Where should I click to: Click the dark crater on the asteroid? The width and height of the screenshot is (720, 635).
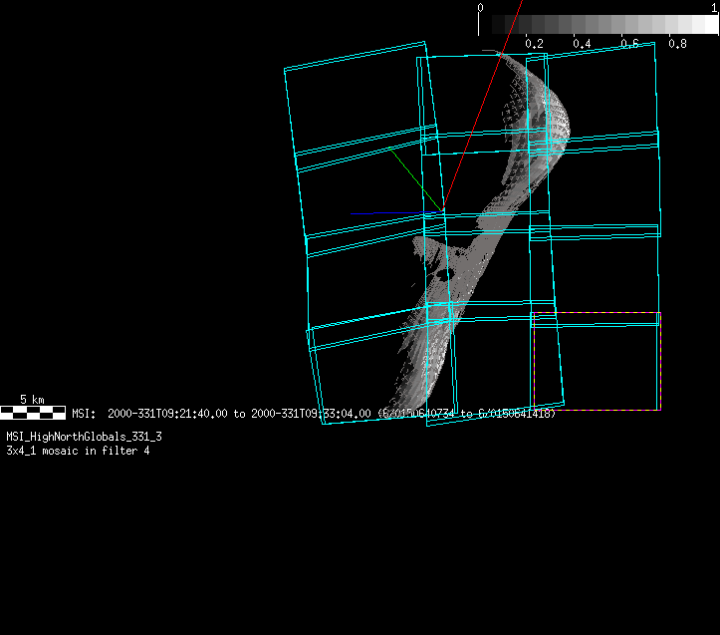441,268
